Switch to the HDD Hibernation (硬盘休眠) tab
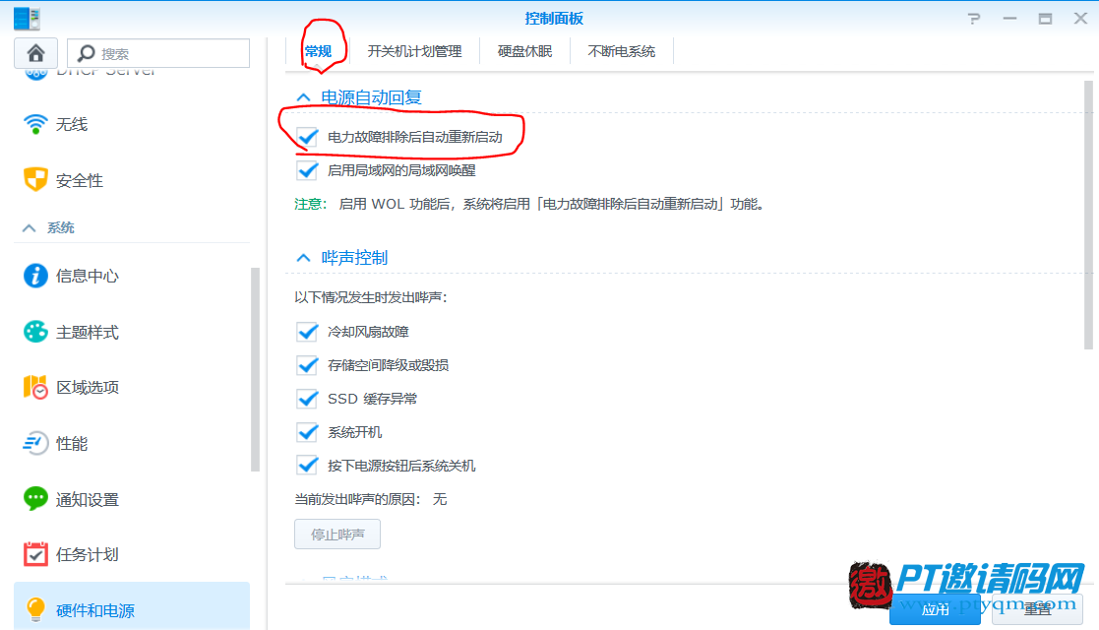Screen dimensions: 1099x630 coord(524,51)
